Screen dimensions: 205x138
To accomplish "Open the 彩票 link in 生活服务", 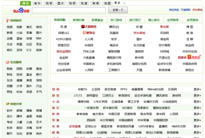I will click(x=29, y=69).
